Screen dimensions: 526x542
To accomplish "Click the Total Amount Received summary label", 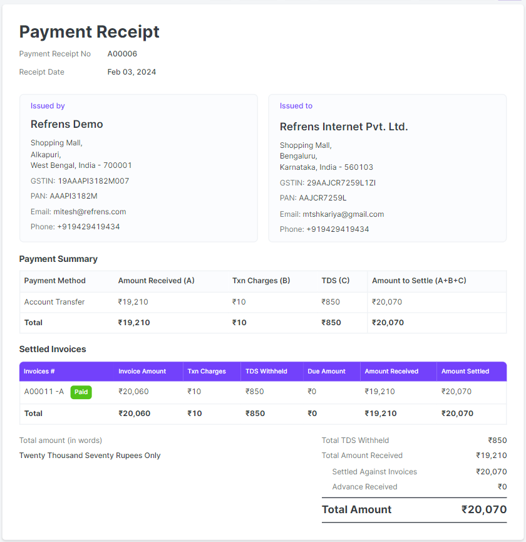I will 363,456.
